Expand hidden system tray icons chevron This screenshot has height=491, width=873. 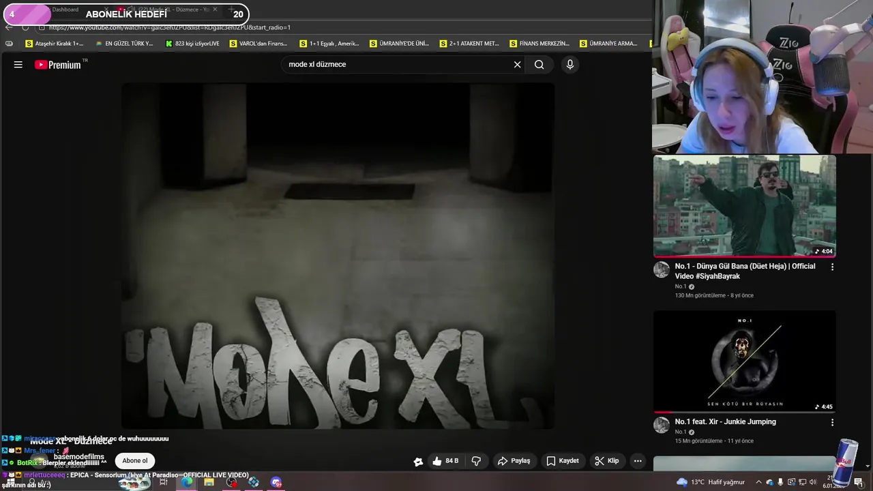coord(758,482)
